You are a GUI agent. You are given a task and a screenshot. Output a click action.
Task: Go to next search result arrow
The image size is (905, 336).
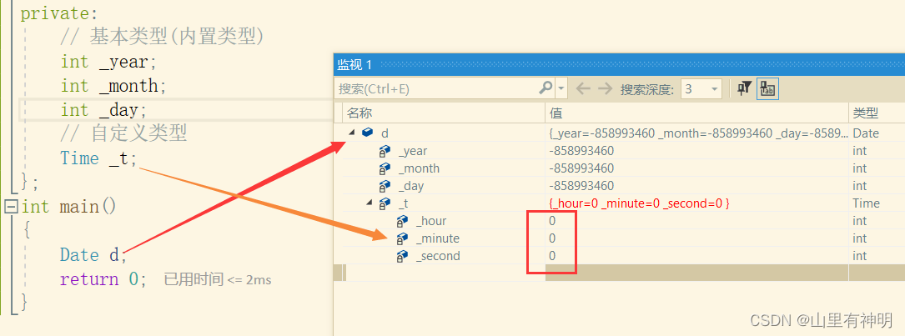click(604, 89)
